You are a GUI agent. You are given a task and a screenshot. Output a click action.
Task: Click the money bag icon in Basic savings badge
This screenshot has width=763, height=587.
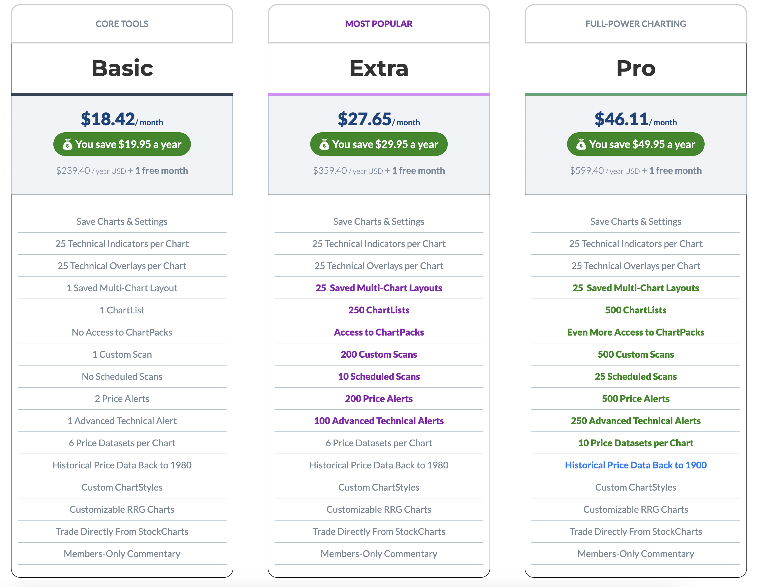pos(67,144)
